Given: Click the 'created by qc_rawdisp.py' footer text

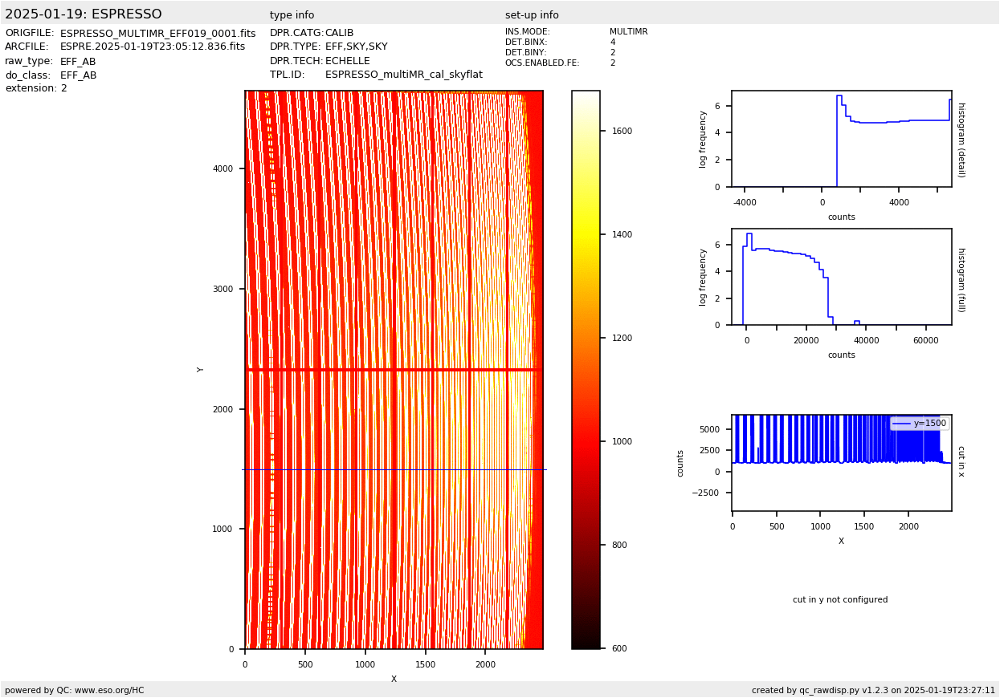Looking at the screenshot, I should tap(873, 690).
